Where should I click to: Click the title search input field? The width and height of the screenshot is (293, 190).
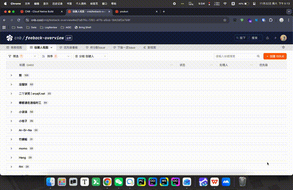click(x=235, y=56)
